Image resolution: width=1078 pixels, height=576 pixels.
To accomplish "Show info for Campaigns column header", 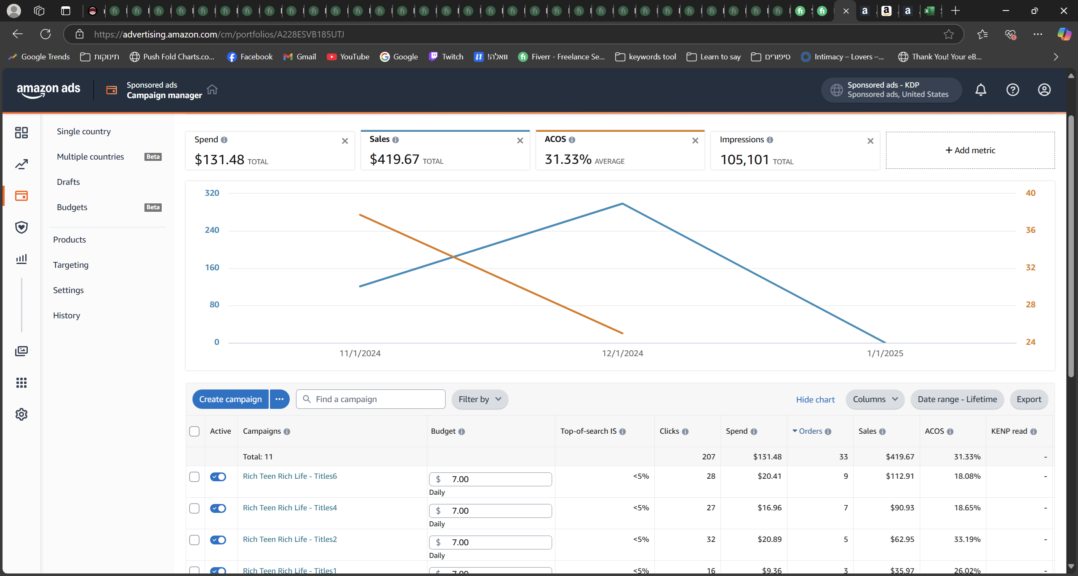I will point(287,432).
